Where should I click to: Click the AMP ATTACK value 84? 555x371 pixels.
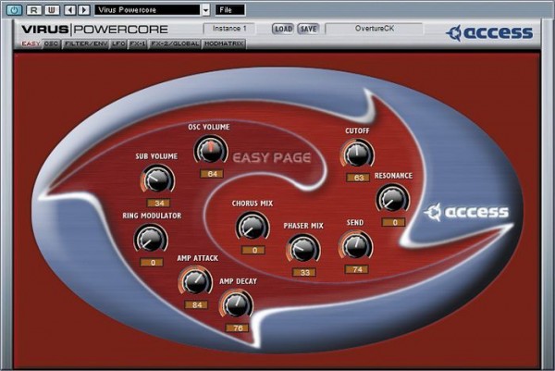pyautogui.click(x=196, y=304)
